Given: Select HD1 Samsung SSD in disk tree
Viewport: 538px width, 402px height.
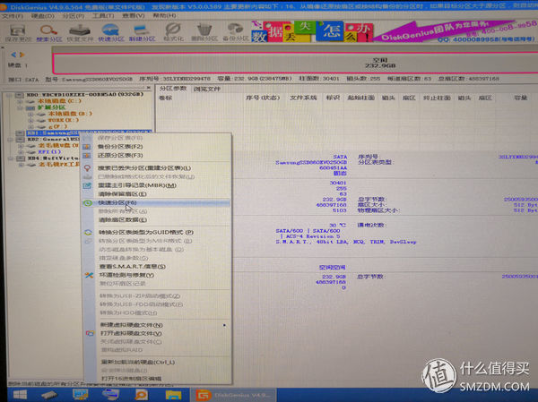Looking at the screenshot, I should [89, 133].
